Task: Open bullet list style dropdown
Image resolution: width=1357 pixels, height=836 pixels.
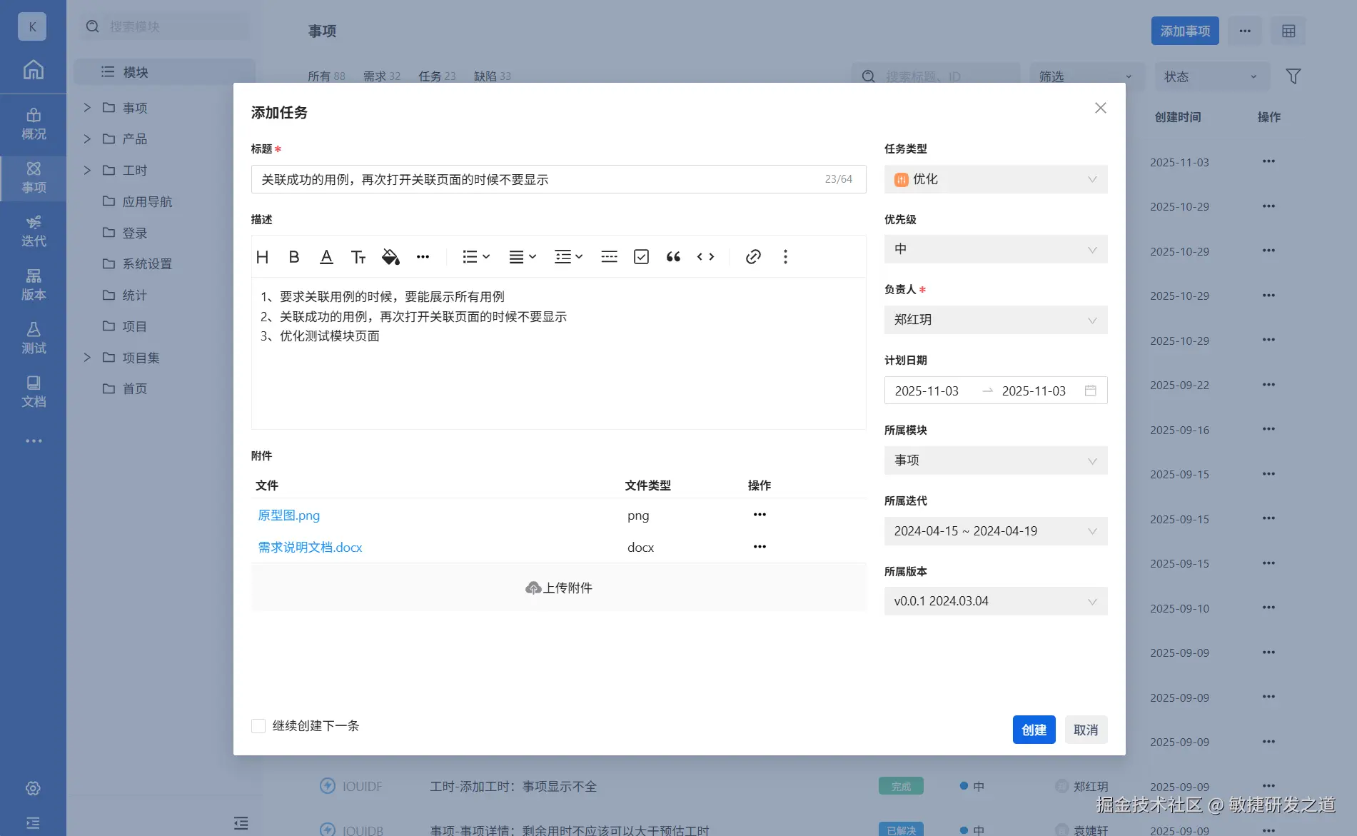Action: point(476,257)
